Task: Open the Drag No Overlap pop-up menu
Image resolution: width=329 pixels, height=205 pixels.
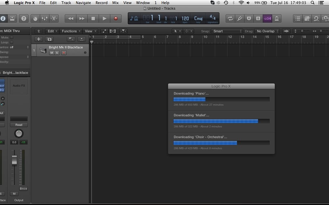Action: click(x=267, y=31)
